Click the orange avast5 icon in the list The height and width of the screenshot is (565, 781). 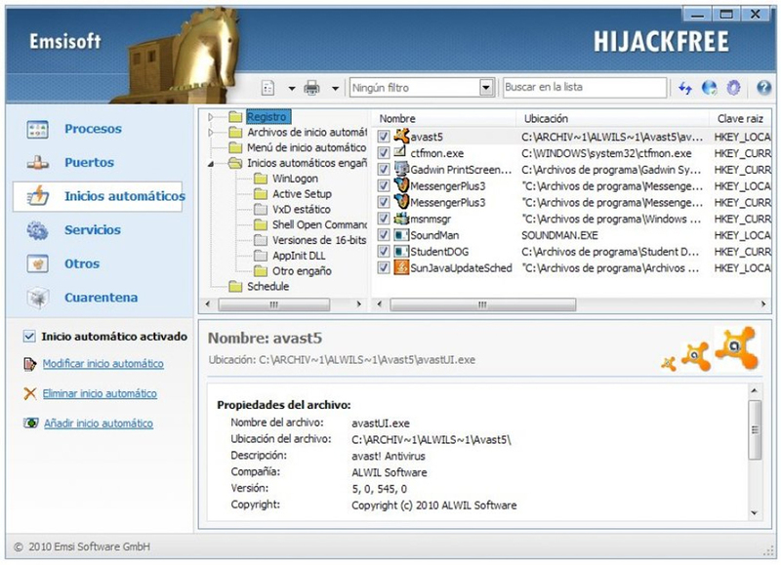pos(401,136)
